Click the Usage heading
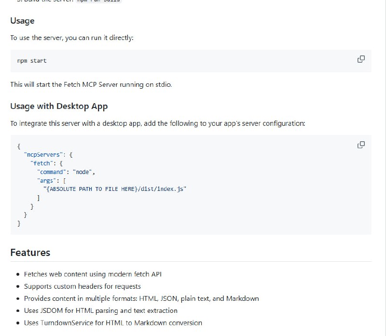 22,21
